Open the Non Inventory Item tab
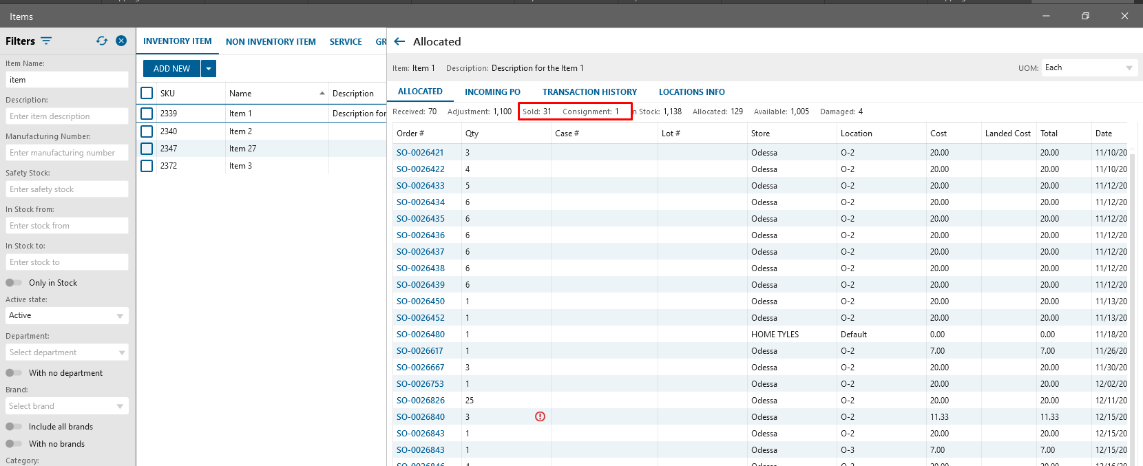1143x466 pixels. click(x=271, y=41)
